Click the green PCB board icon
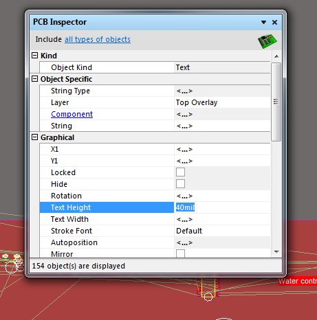 (267, 41)
